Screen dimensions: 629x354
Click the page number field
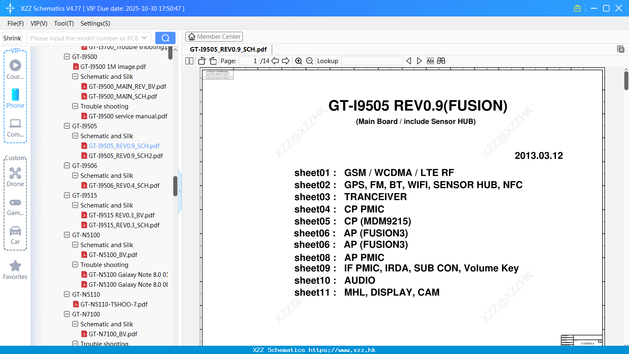tap(249, 61)
